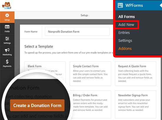The image size is (162, 120).
Task: Open the Settings sliders icon panel
Action: coord(7,40)
